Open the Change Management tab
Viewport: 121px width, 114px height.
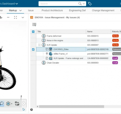[103, 11]
